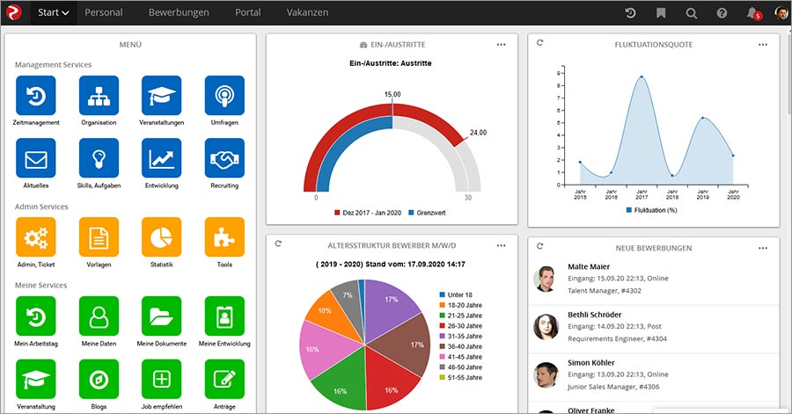
Task: Click the red application logo
Action: [x=13, y=12]
